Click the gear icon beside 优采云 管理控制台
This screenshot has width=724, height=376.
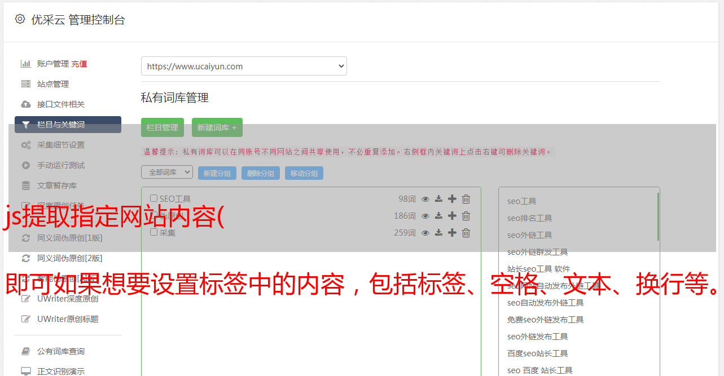20,19
